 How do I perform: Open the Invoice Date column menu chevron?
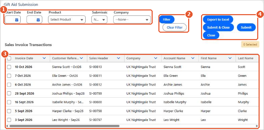[x=44, y=58]
